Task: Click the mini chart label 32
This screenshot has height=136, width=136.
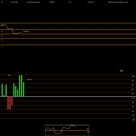Action: [88, 132]
